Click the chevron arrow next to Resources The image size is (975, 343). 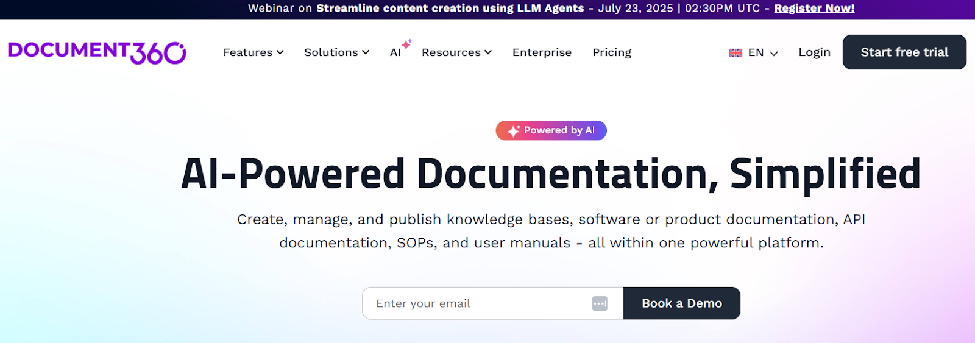(488, 52)
